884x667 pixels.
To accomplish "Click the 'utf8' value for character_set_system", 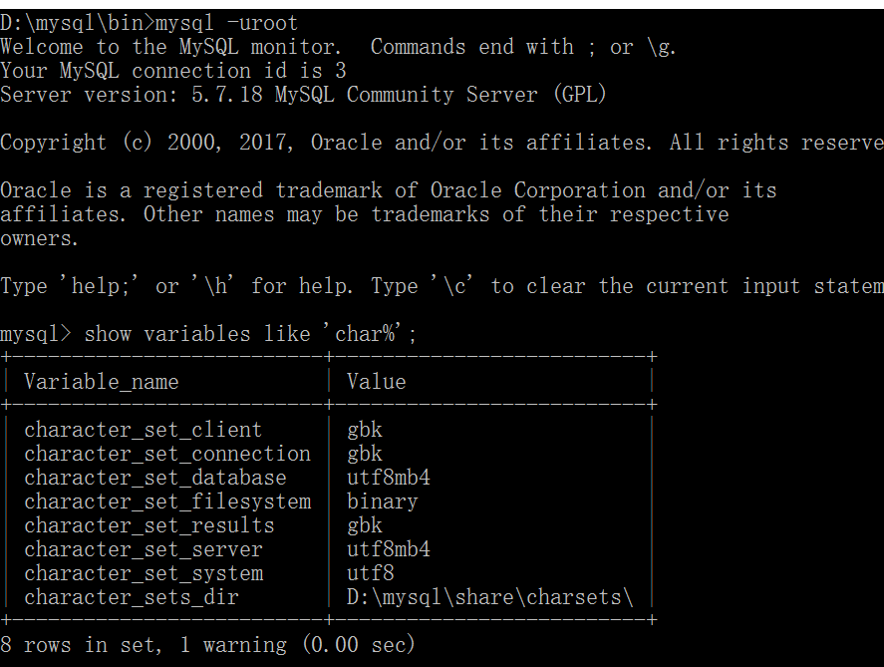I will [x=371, y=573].
